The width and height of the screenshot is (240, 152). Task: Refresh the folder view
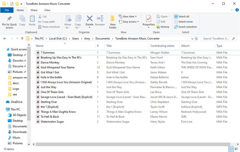pos(196,39)
